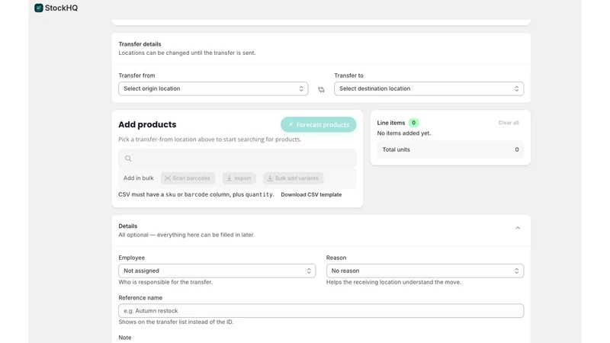This screenshot has width=610, height=343.
Task: Click the 'Line items' heading
Action: [391, 123]
